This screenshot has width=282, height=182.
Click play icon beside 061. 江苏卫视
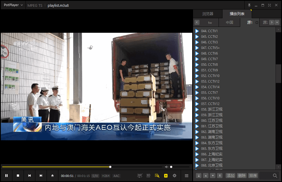pyautogui.click(x=197, y=126)
